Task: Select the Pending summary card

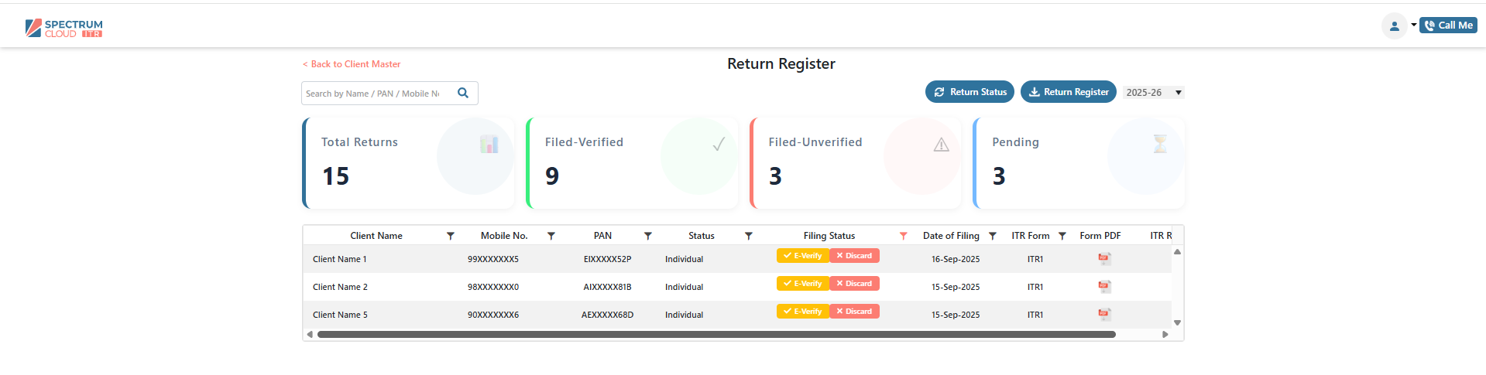Action: (x=1078, y=163)
